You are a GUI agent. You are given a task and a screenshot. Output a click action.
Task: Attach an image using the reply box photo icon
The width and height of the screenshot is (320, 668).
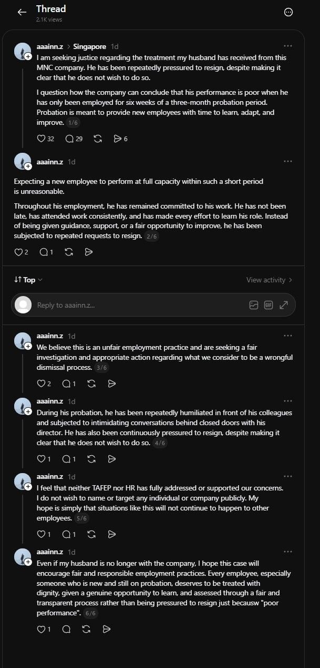(x=254, y=304)
